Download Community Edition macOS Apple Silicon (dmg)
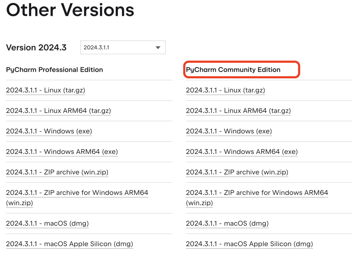 pyautogui.click(x=249, y=244)
